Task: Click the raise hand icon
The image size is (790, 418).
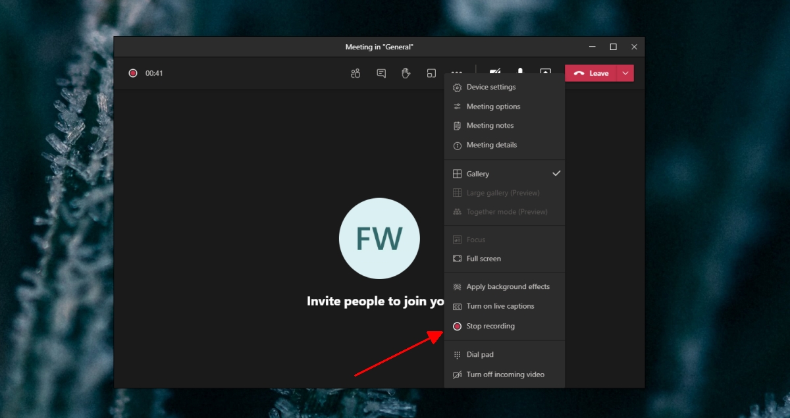Action: coord(406,73)
